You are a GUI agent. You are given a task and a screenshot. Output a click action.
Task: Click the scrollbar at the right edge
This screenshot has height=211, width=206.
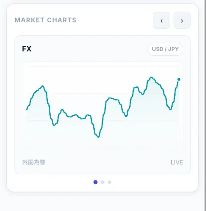(205, 105)
